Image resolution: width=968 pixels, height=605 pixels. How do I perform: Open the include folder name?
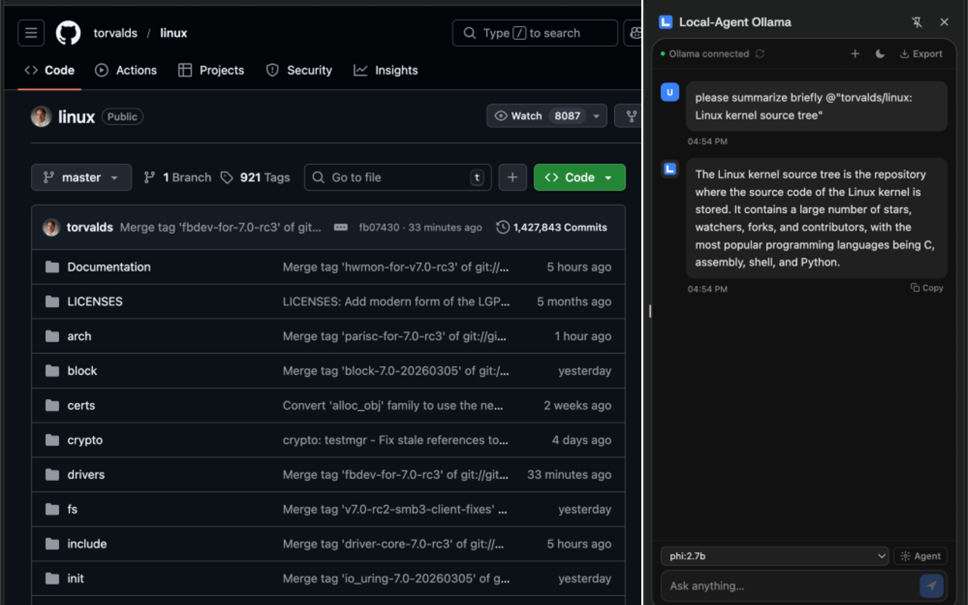click(87, 544)
